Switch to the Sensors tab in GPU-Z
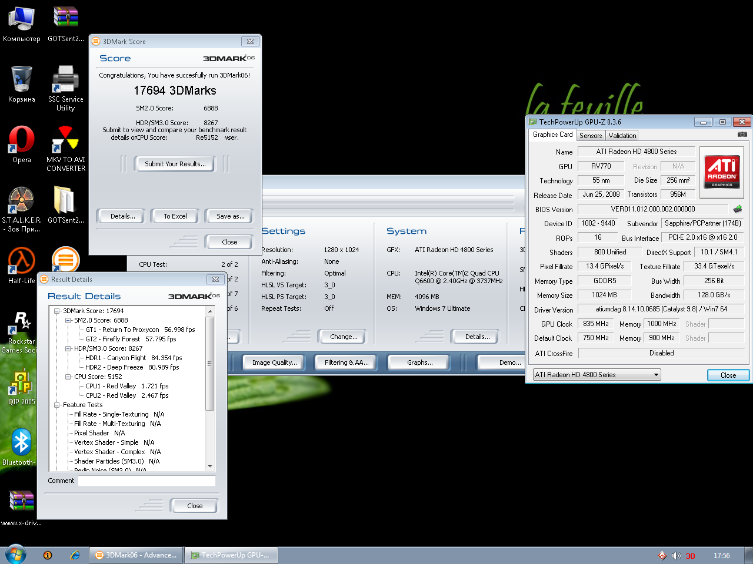 (x=590, y=135)
